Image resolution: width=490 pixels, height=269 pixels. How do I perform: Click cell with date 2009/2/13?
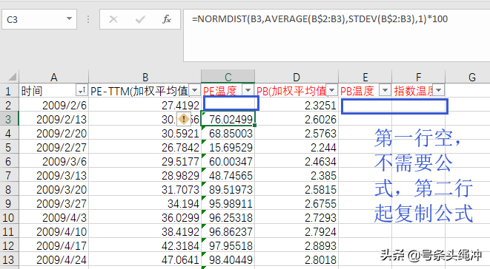(x=54, y=119)
